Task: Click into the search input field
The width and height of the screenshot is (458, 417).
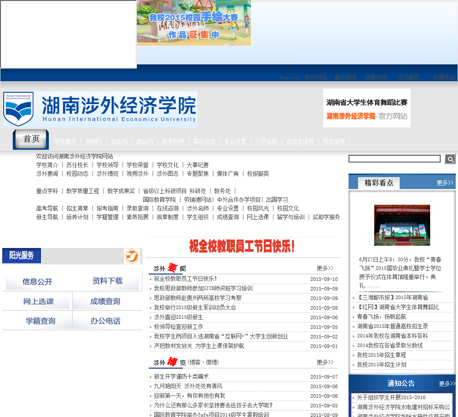Action: click(x=394, y=159)
